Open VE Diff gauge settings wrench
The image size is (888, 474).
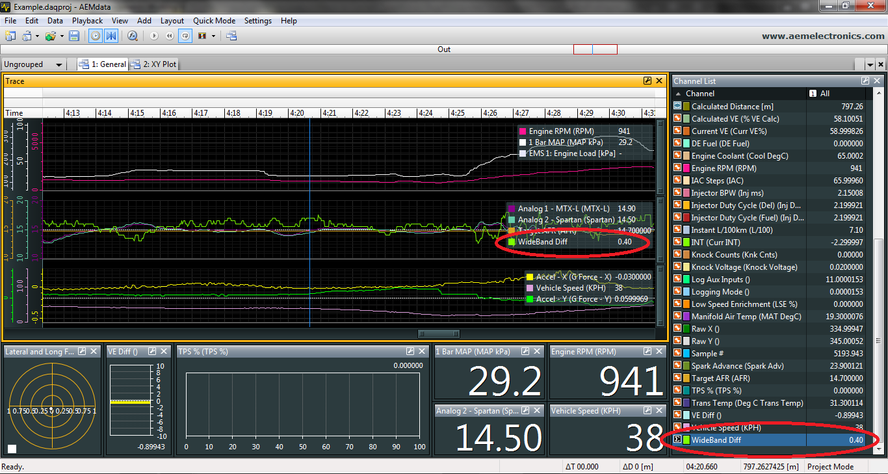click(x=152, y=351)
